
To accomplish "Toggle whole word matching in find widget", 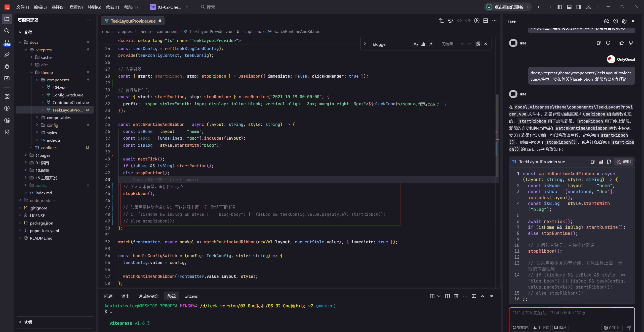I will [423, 44].
